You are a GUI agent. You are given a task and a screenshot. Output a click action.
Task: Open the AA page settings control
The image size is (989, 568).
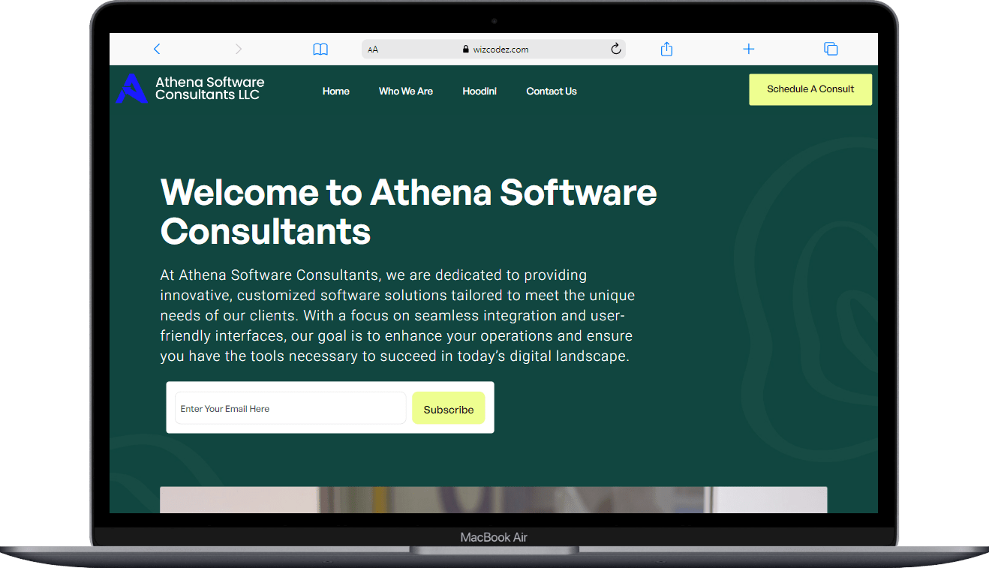click(x=373, y=49)
